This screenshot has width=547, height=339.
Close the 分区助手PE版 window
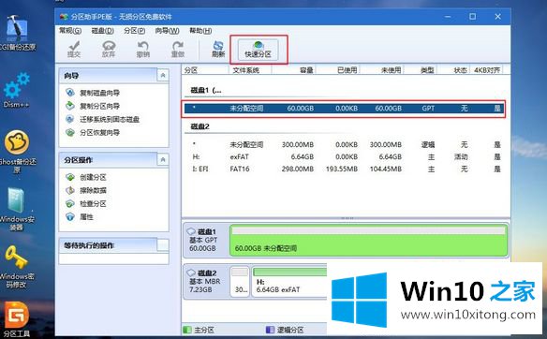497,17
